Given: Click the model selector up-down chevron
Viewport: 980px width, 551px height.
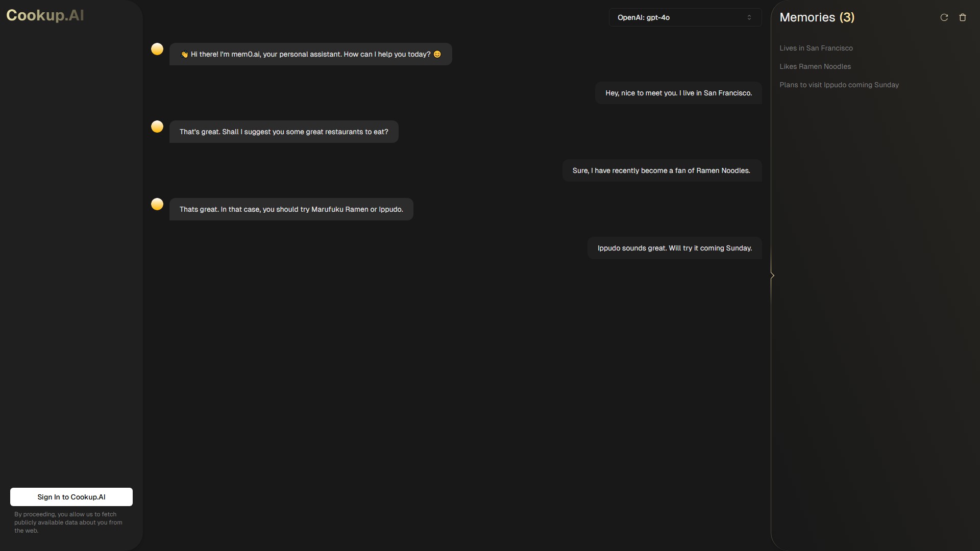Looking at the screenshot, I should point(749,17).
